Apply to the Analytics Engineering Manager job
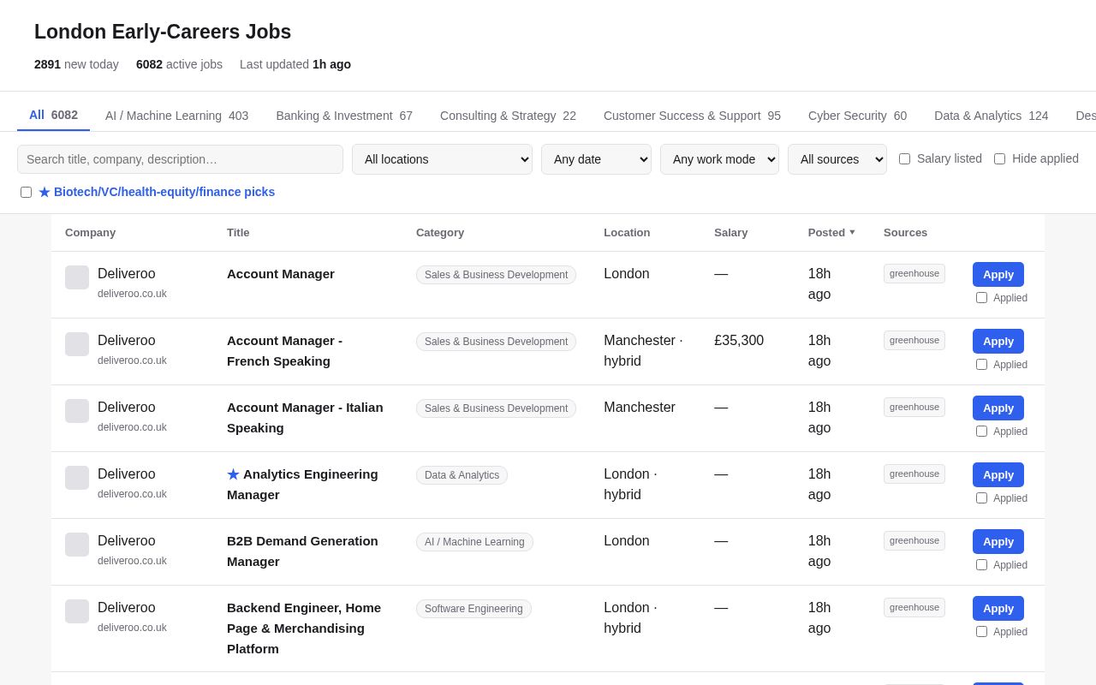Image resolution: width=1096 pixels, height=685 pixels. pos(998,474)
